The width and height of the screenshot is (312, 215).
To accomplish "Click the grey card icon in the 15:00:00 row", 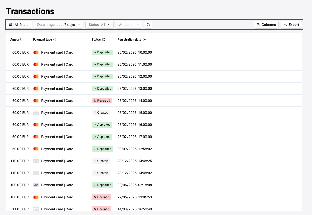I will (x=36, y=113).
